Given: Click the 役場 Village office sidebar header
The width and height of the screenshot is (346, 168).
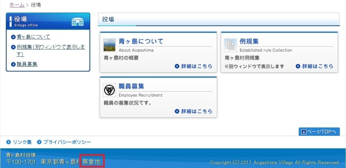Looking at the screenshot, I should point(48,21).
